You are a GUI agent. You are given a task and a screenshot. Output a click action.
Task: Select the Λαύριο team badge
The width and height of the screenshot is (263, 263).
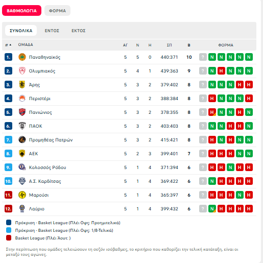(x=22, y=209)
